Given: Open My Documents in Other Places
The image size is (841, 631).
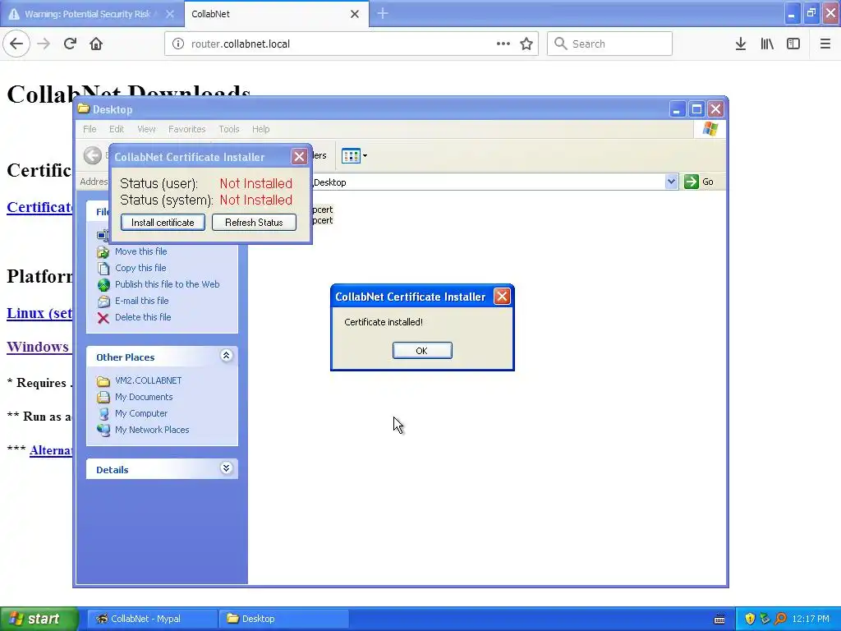Looking at the screenshot, I should [144, 397].
